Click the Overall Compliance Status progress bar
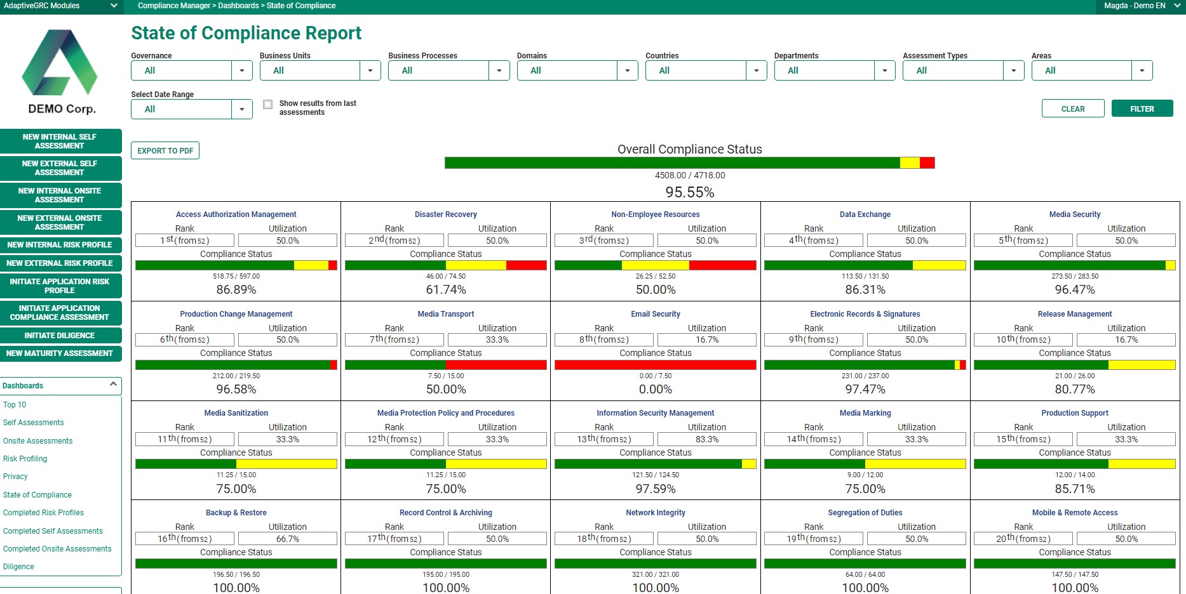 click(x=689, y=163)
